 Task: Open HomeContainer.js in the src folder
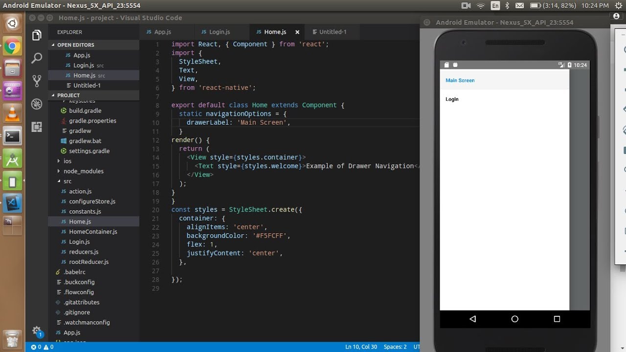[93, 232]
